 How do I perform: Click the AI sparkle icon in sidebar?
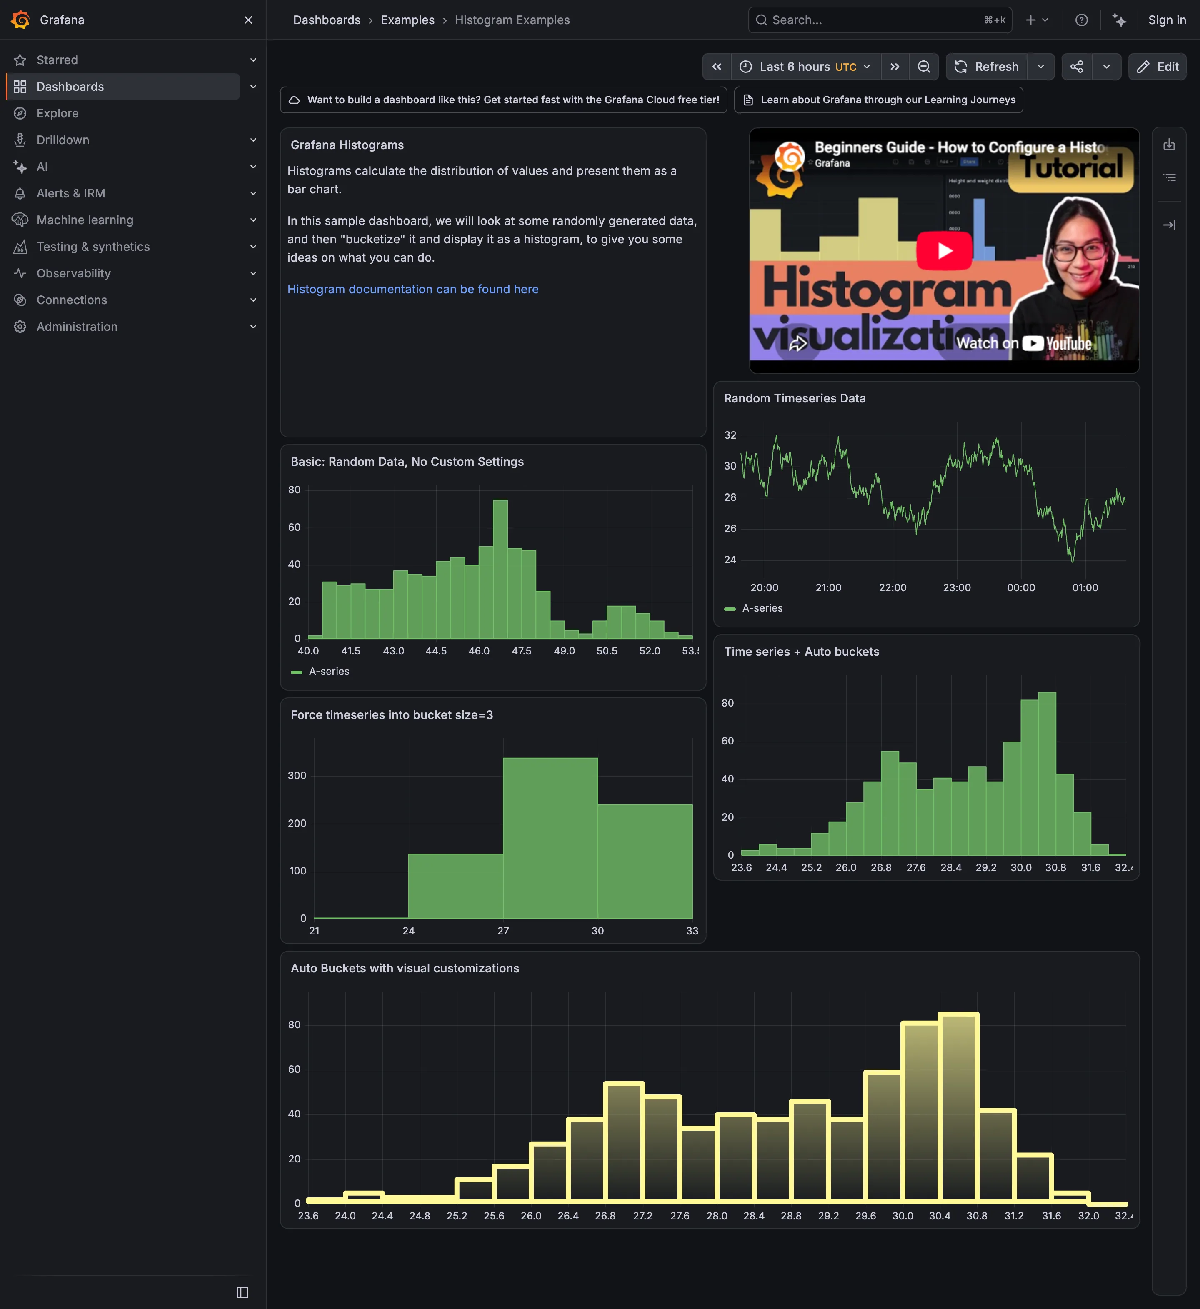[x=20, y=166]
